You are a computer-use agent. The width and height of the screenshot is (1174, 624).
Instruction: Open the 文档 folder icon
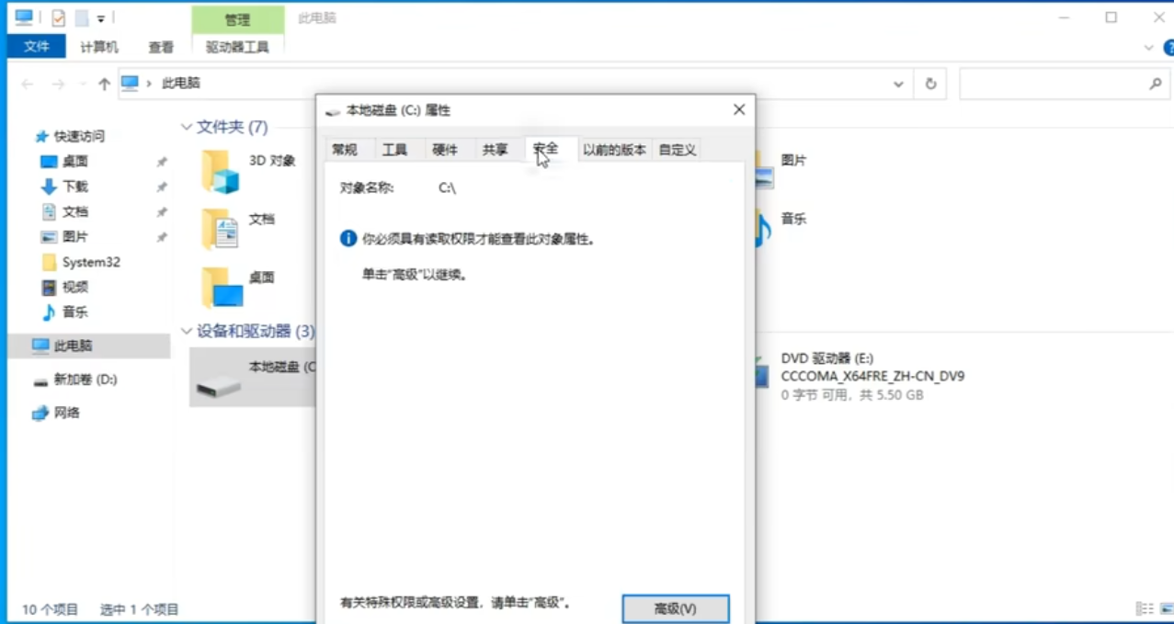[x=220, y=229]
